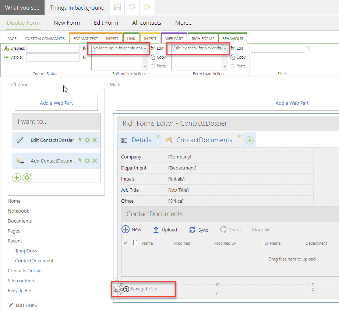Image resolution: width=339 pixels, height=311 pixels.
Task: Add a new tab in Rich Forms Editor
Action: pyautogui.click(x=250, y=140)
